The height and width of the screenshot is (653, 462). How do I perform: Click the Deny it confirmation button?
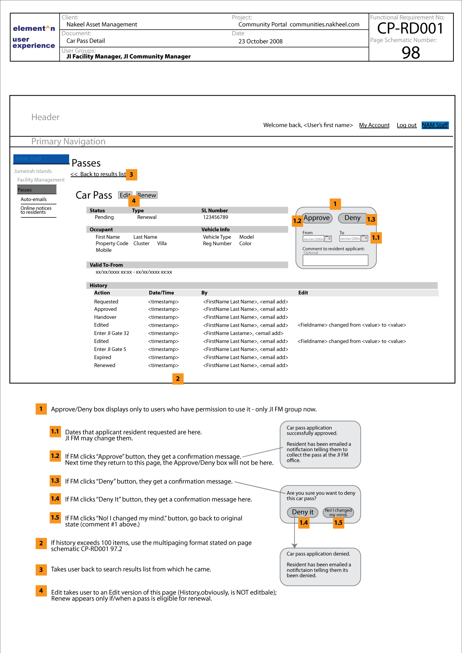pyautogui.click(x=303, y=512)
